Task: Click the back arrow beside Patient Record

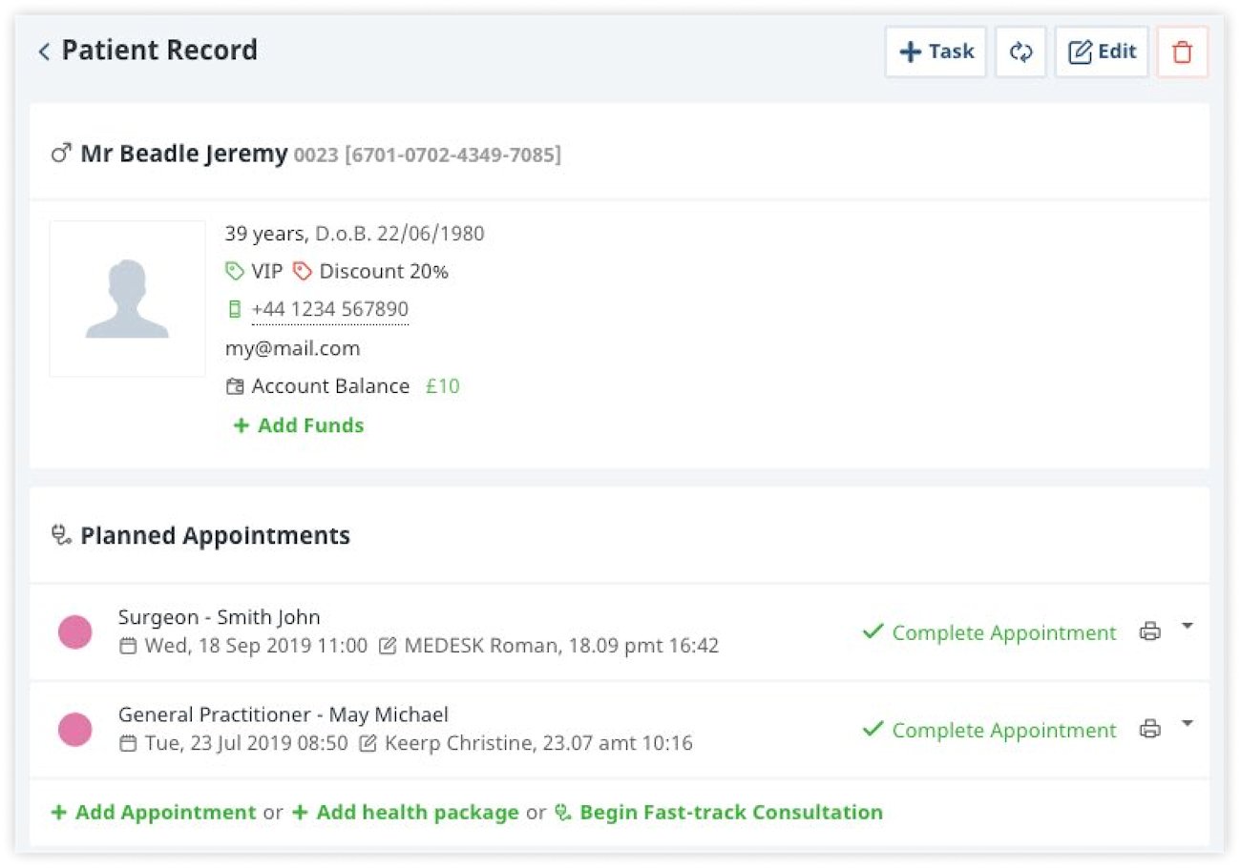Action: point(44,52)
